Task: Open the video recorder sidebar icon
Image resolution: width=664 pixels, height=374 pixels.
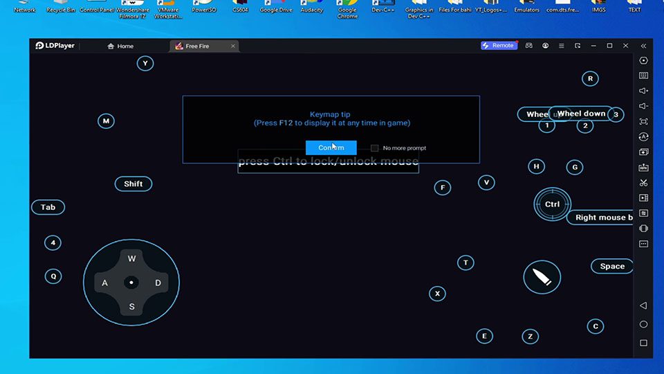Action: 643,198
